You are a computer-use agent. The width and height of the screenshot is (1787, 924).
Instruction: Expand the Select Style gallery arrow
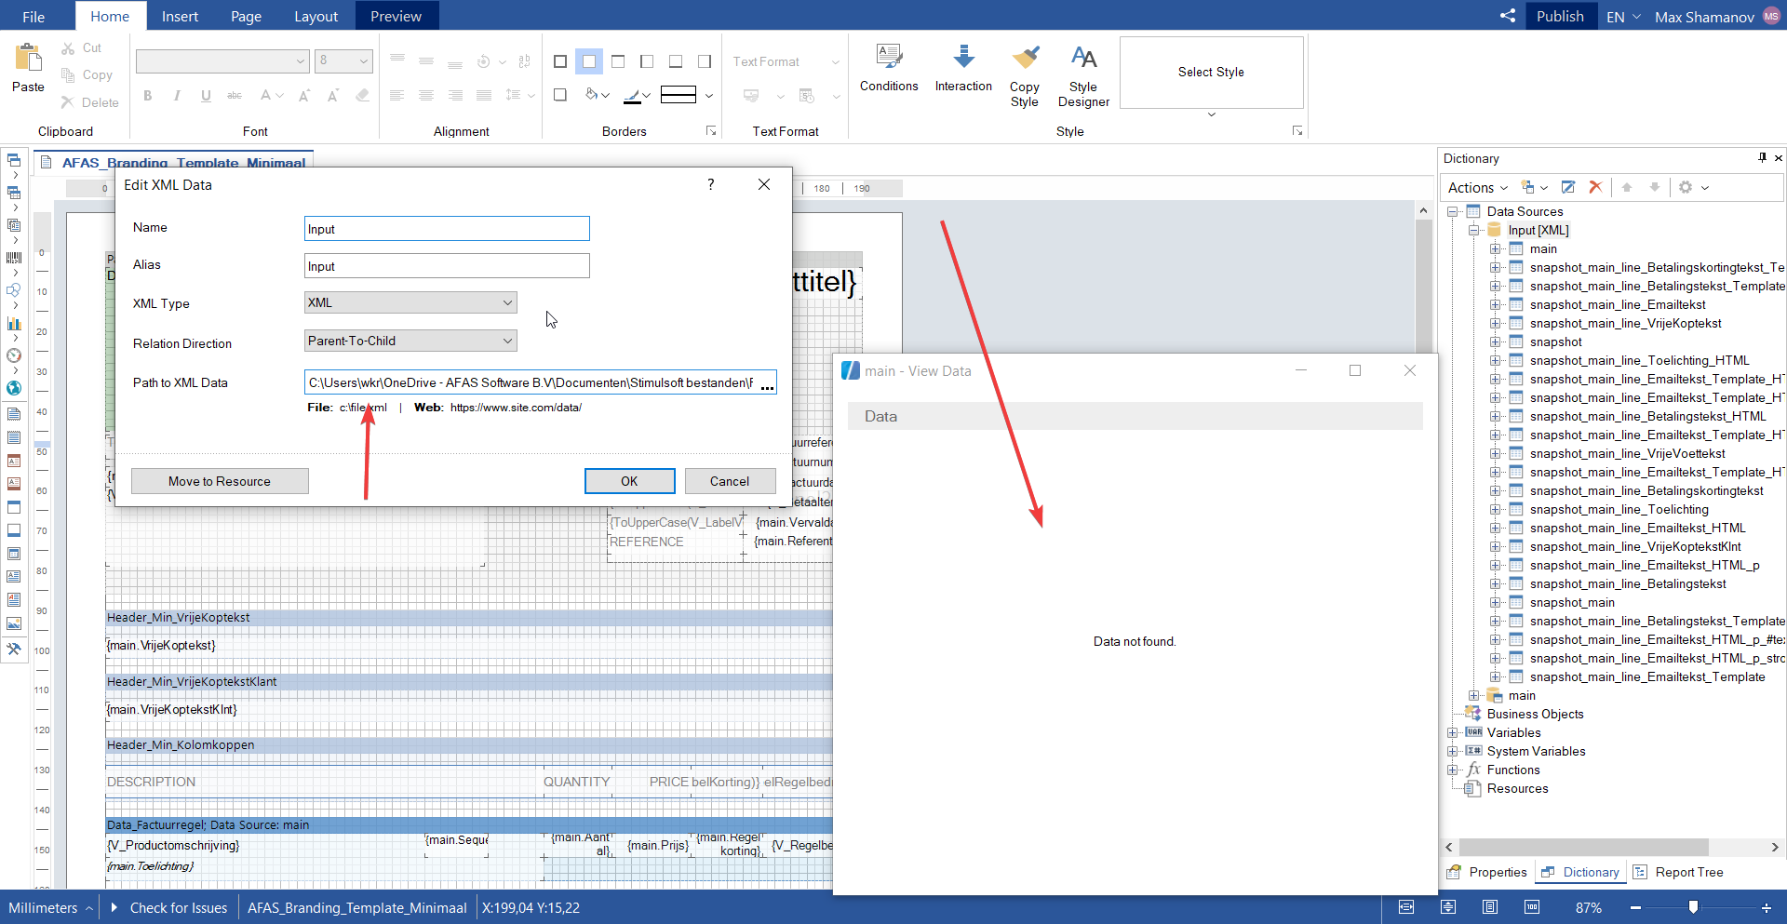click(1211, 114)
